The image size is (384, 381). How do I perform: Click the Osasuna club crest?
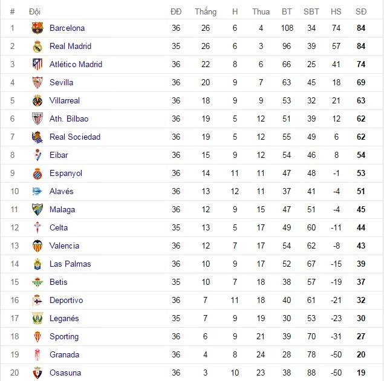coord(37,373)
